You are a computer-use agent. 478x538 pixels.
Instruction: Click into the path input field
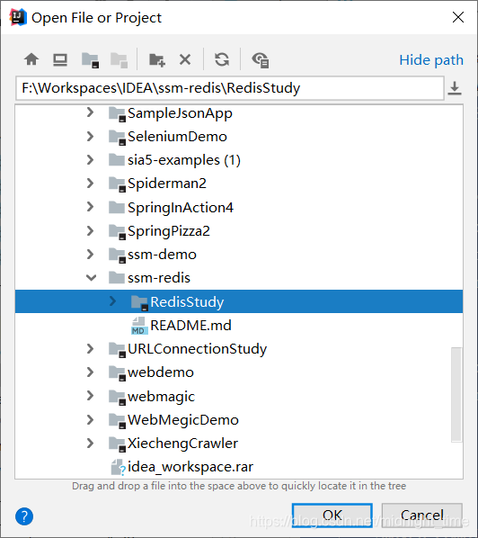[230, 88]
